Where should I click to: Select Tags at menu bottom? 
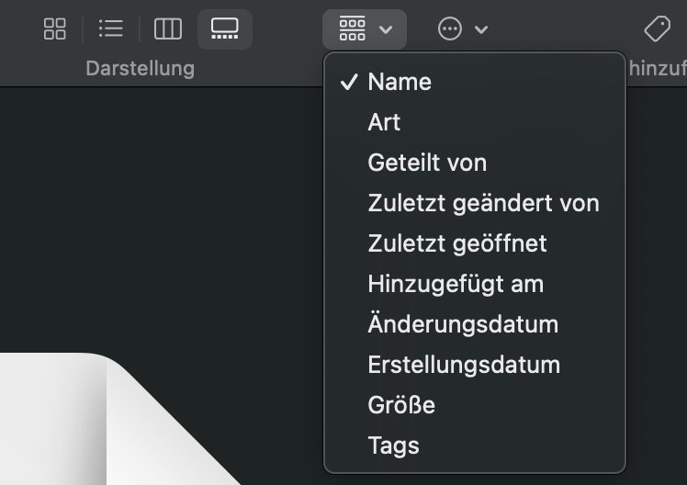pos(393,446)
